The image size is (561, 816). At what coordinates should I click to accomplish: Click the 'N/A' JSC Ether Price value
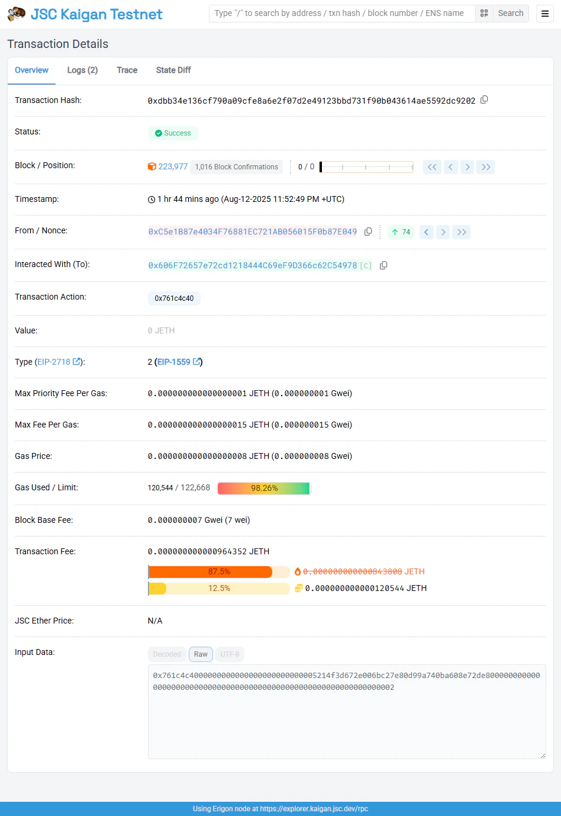click(155, 621)
